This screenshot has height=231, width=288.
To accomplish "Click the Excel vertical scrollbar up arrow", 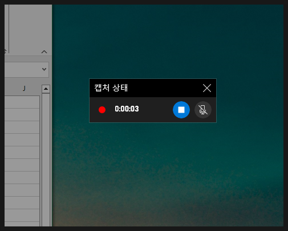I will [46, 89].
